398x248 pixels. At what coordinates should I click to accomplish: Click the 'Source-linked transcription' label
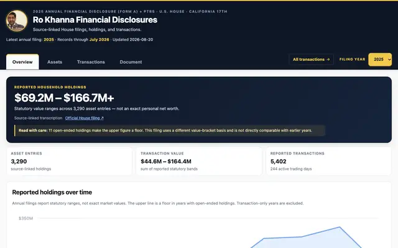tap(38, 118)
